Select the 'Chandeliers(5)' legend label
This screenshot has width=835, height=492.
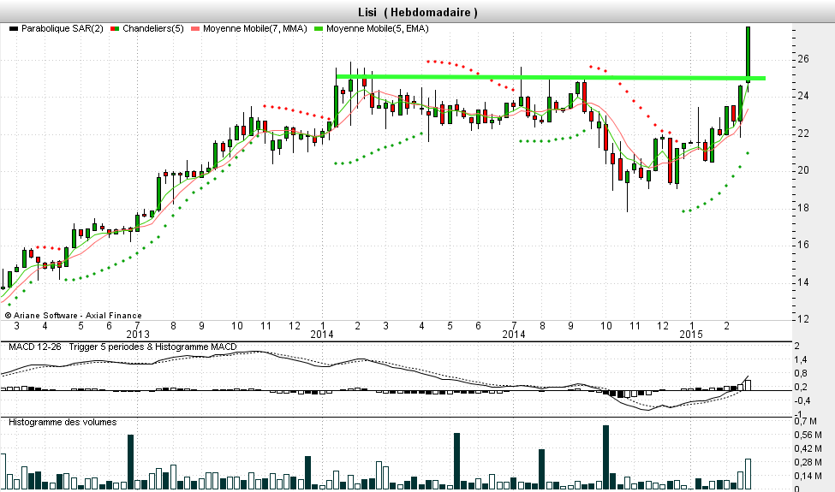[152, 29]
